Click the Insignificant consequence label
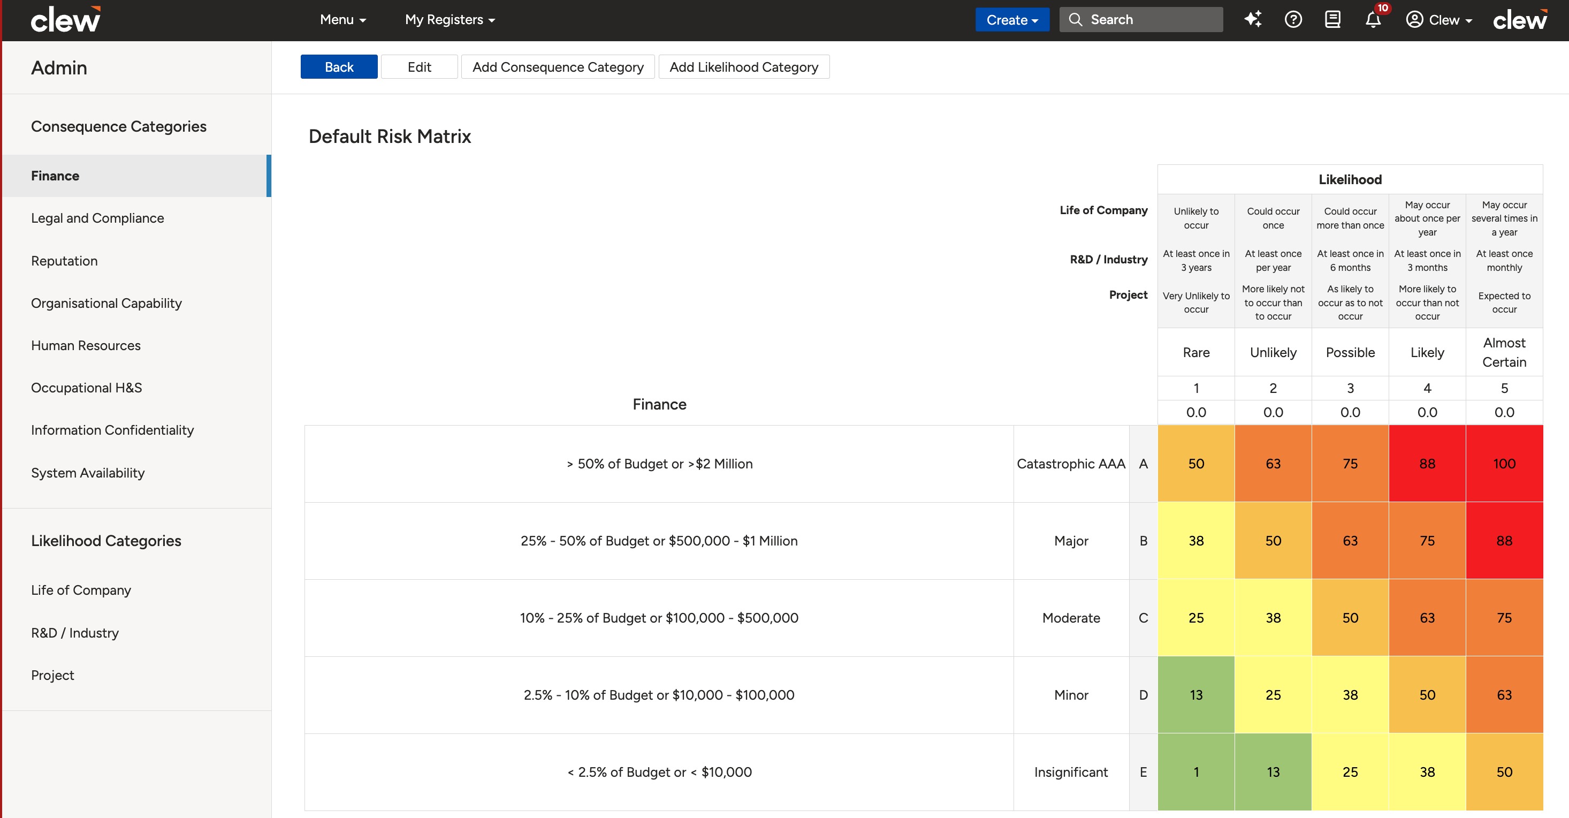Screen dimensions: 1569x818 (1071, 772)
